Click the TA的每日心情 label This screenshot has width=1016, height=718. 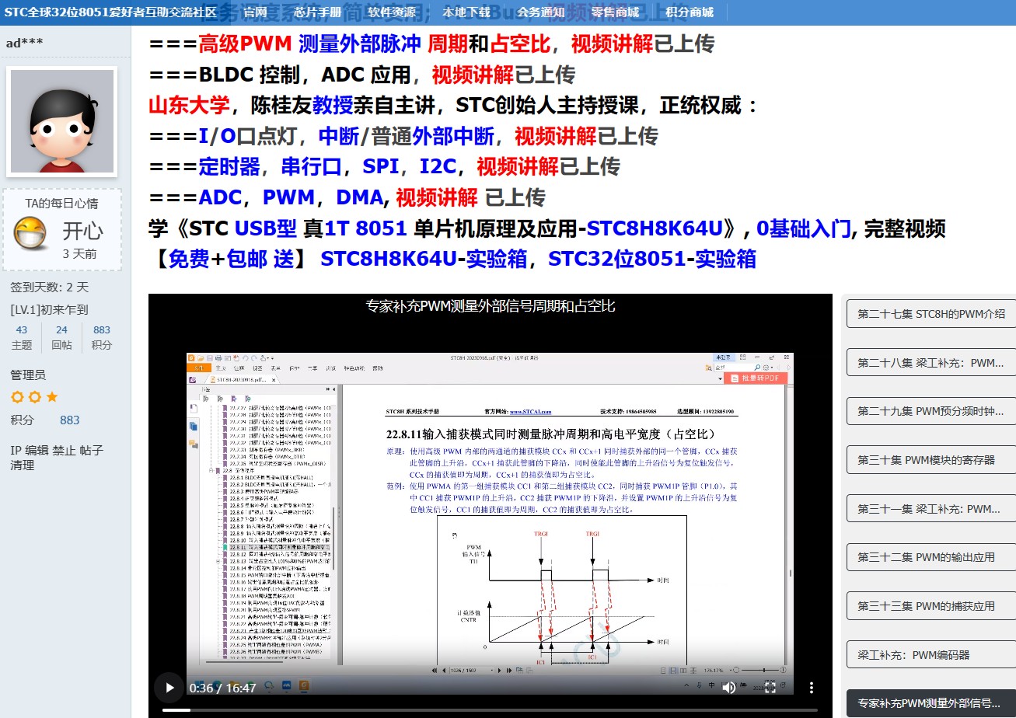61,204
